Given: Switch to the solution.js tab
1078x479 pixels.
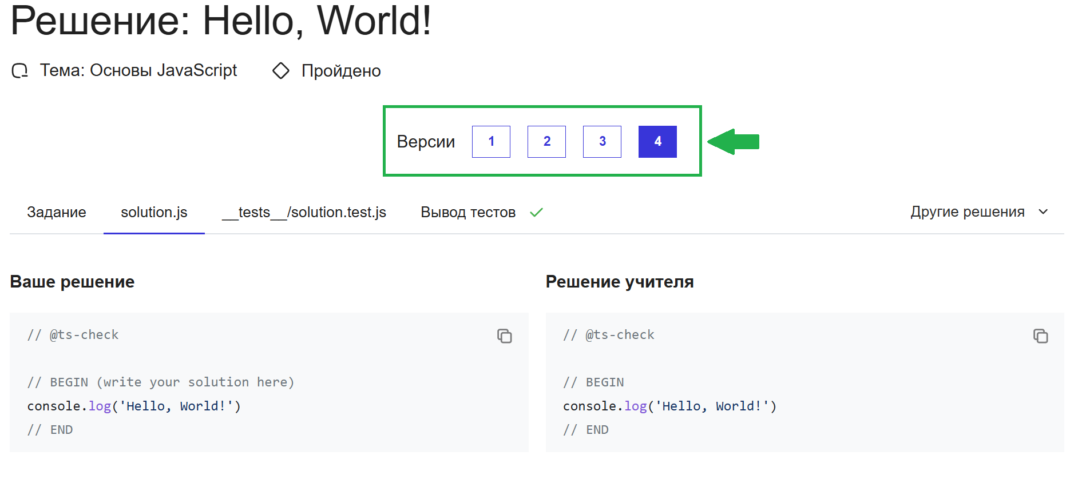Looking at the screenshot, I should click(x=154, y=213).
